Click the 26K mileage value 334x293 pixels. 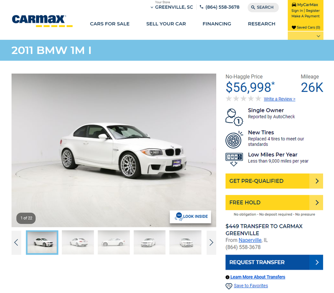point(312,87)
